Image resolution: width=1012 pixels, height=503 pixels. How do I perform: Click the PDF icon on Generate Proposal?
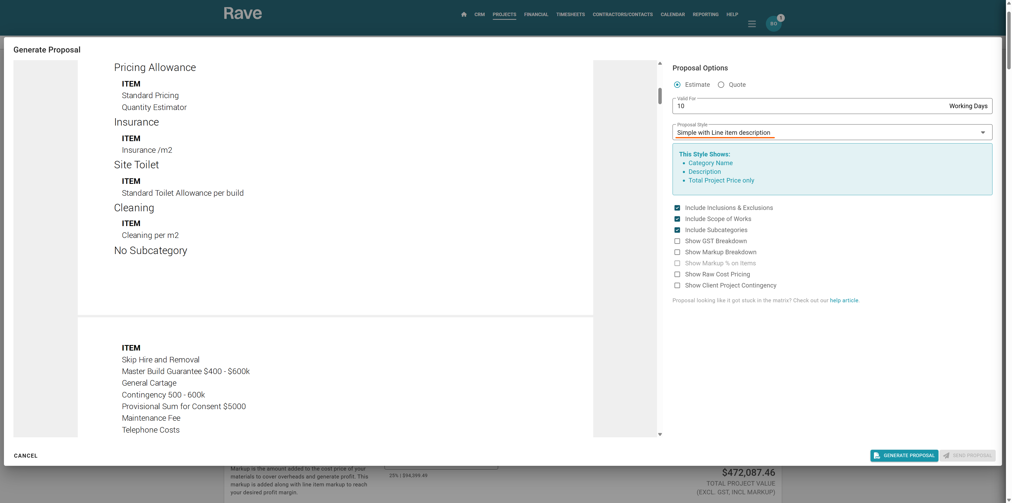point(877,456)
